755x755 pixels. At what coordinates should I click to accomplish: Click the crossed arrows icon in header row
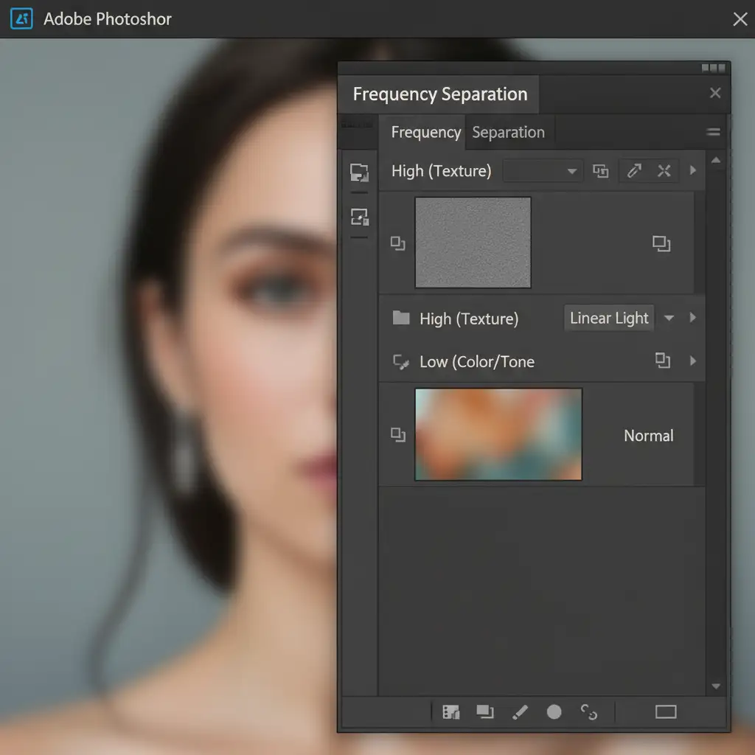pos(664,171)
